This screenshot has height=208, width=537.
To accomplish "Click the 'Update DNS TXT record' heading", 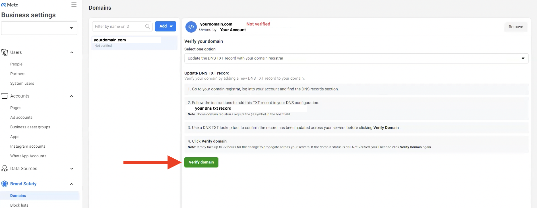I will [207, 73].
